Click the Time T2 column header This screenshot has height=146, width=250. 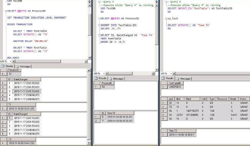pyautogui.click(x=182, y=131)
